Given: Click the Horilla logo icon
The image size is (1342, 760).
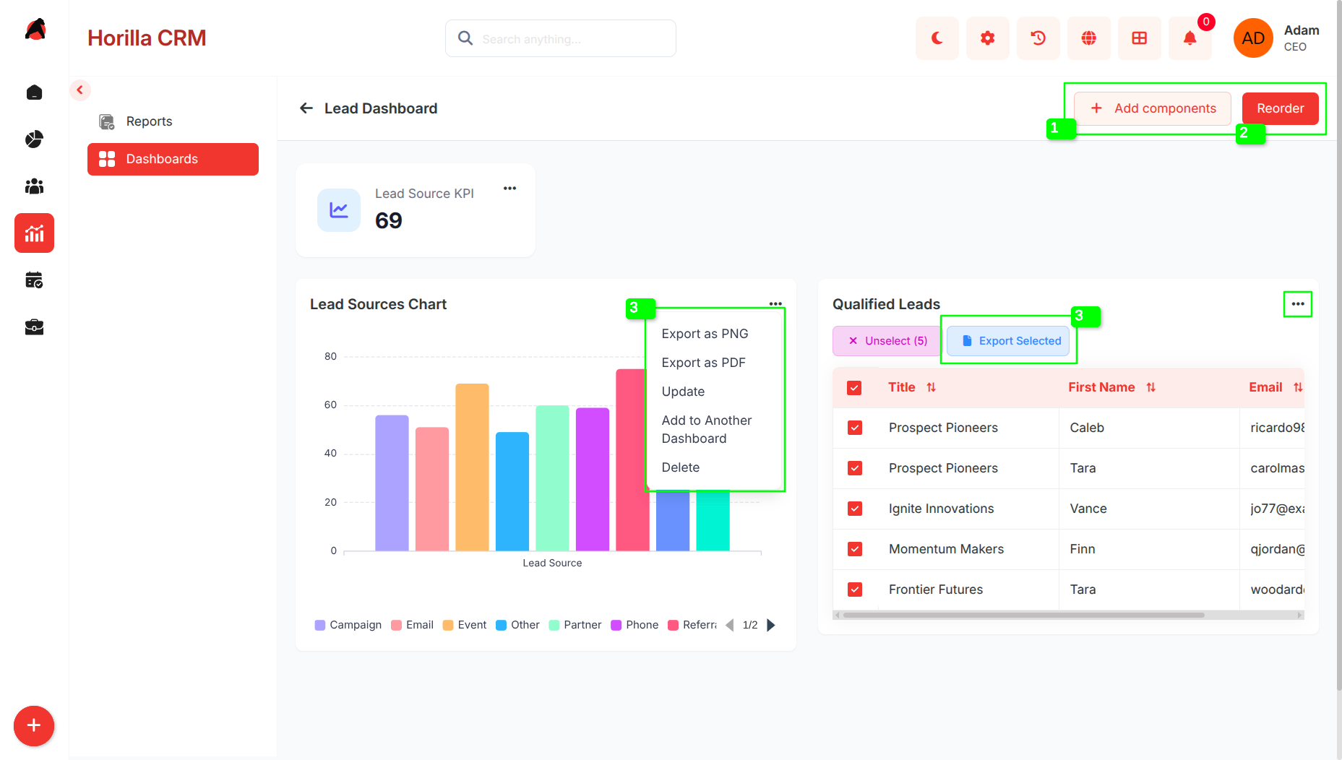Looking at the screenshot, I should point(35,30).
